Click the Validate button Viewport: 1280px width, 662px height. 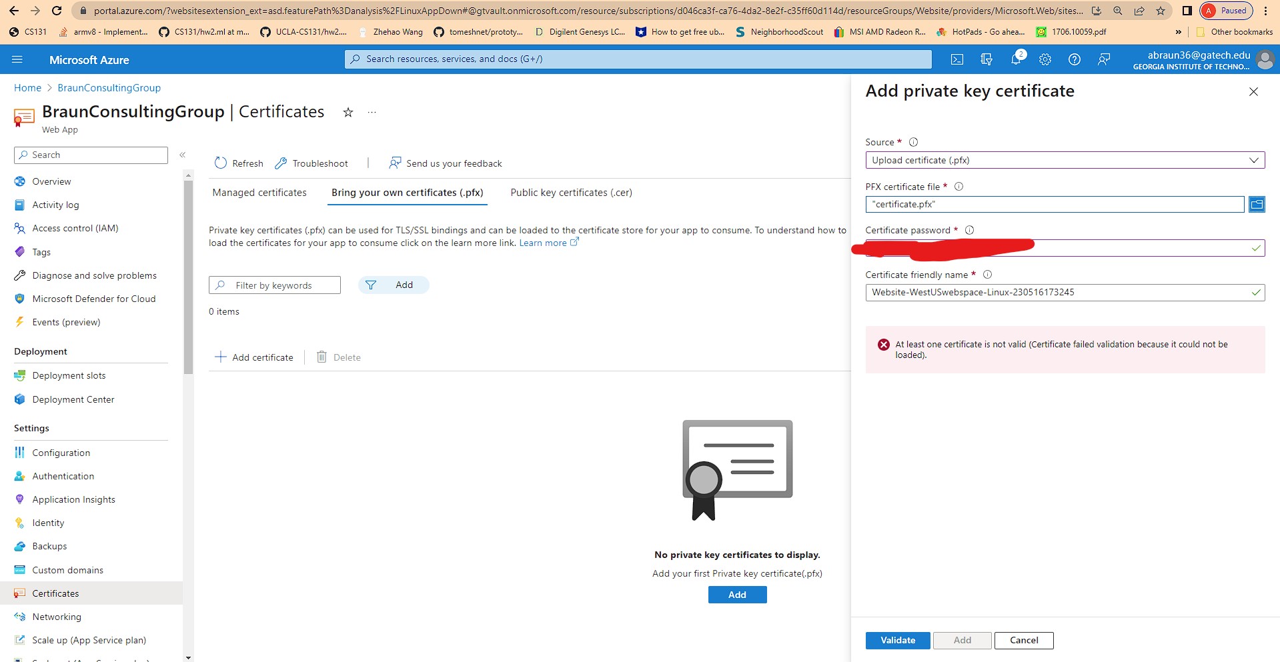point(898,640)
